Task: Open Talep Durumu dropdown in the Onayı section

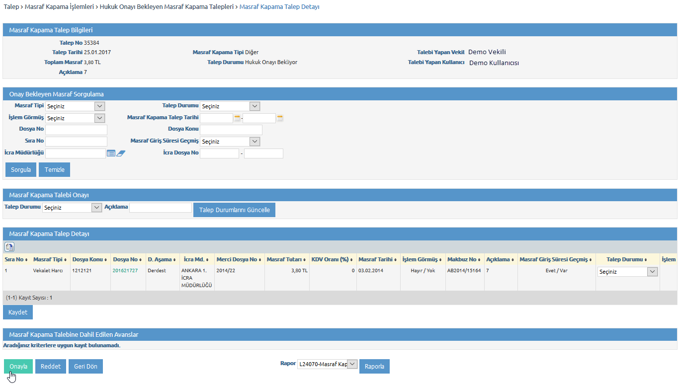Action: coord(72,208)
